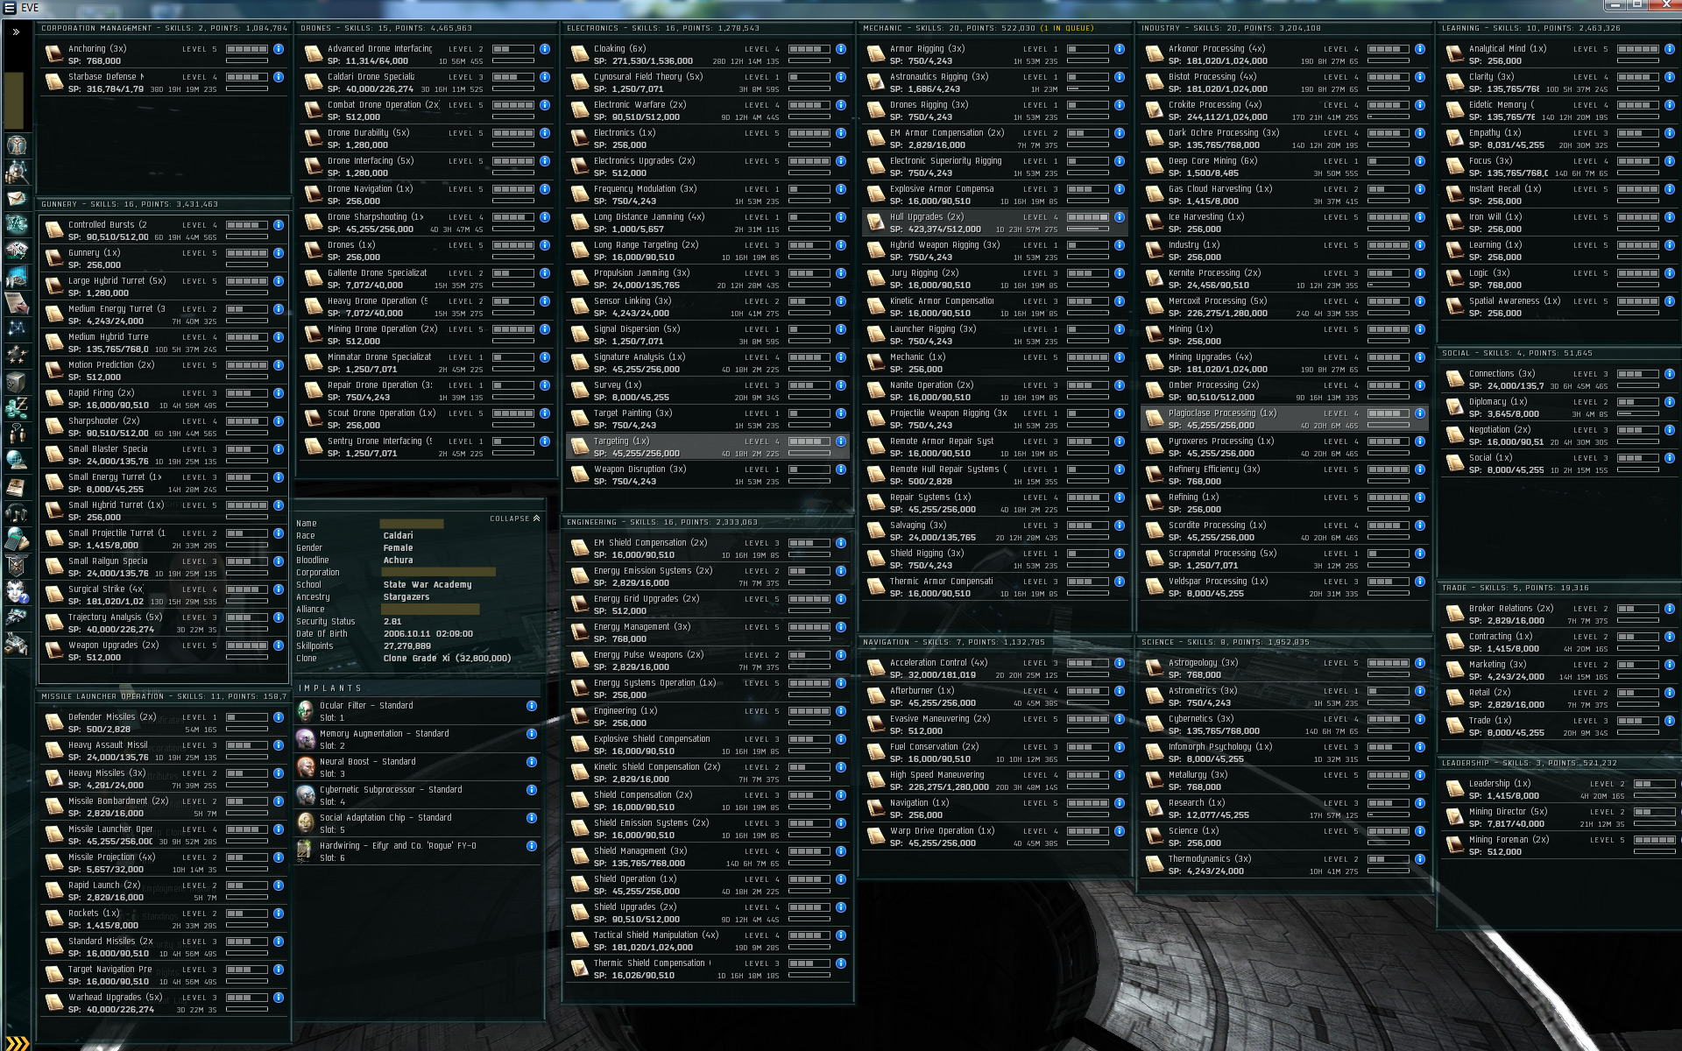
Task: Open the in-game browser globe icon
Action: coord(17,460)
